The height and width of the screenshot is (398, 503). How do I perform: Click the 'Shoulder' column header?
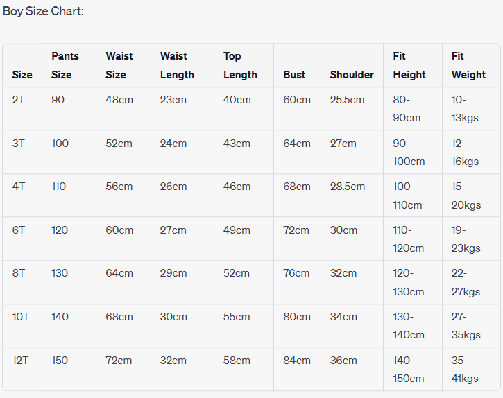(x=352, y=75)
